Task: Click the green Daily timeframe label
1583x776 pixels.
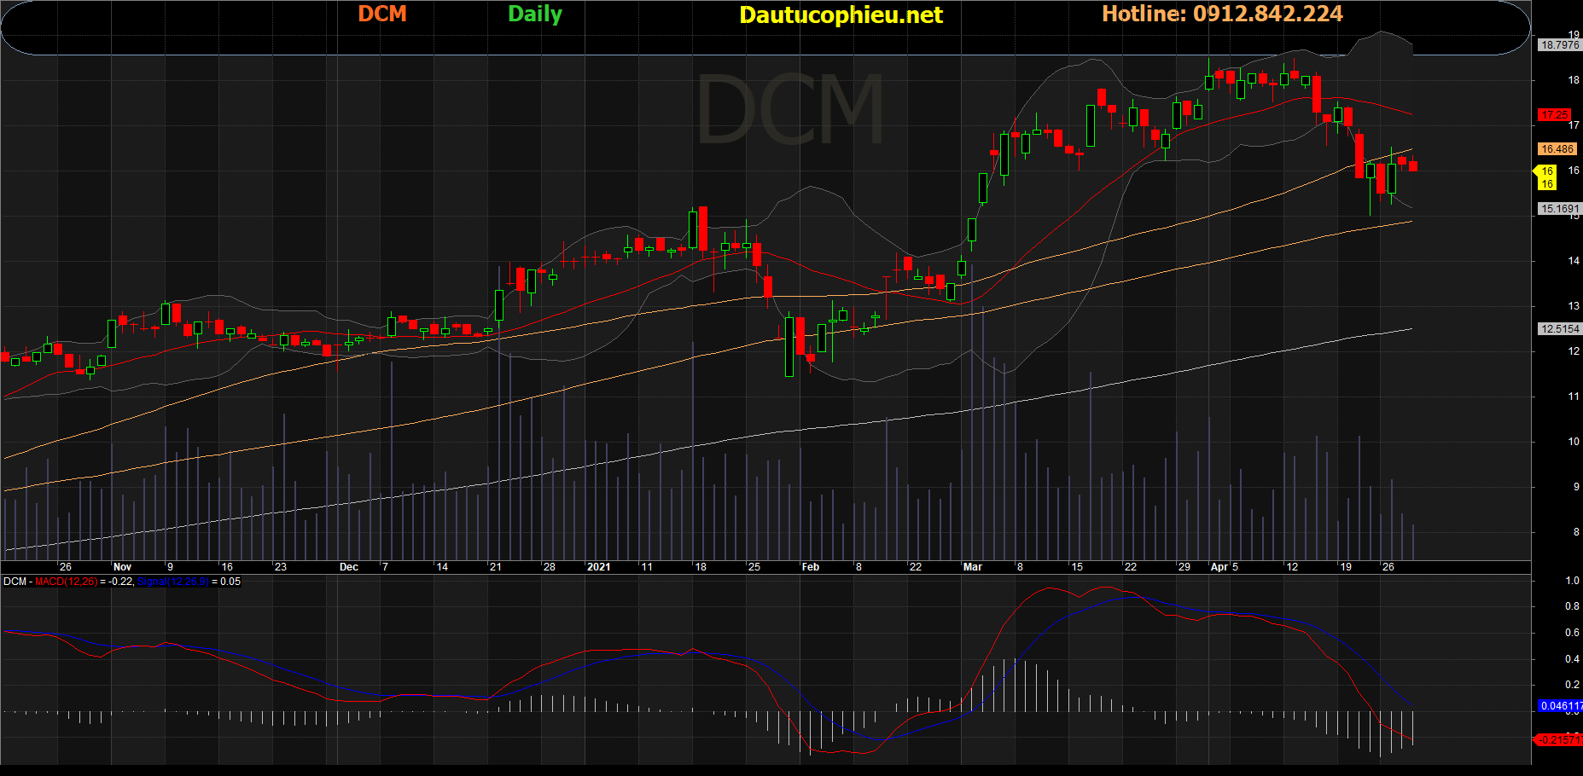Action: (535, 14)
